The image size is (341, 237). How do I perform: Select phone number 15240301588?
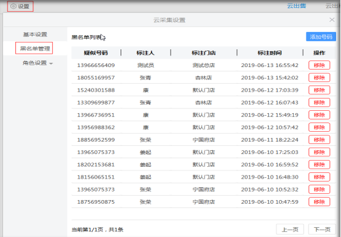(x=96, y=90)
